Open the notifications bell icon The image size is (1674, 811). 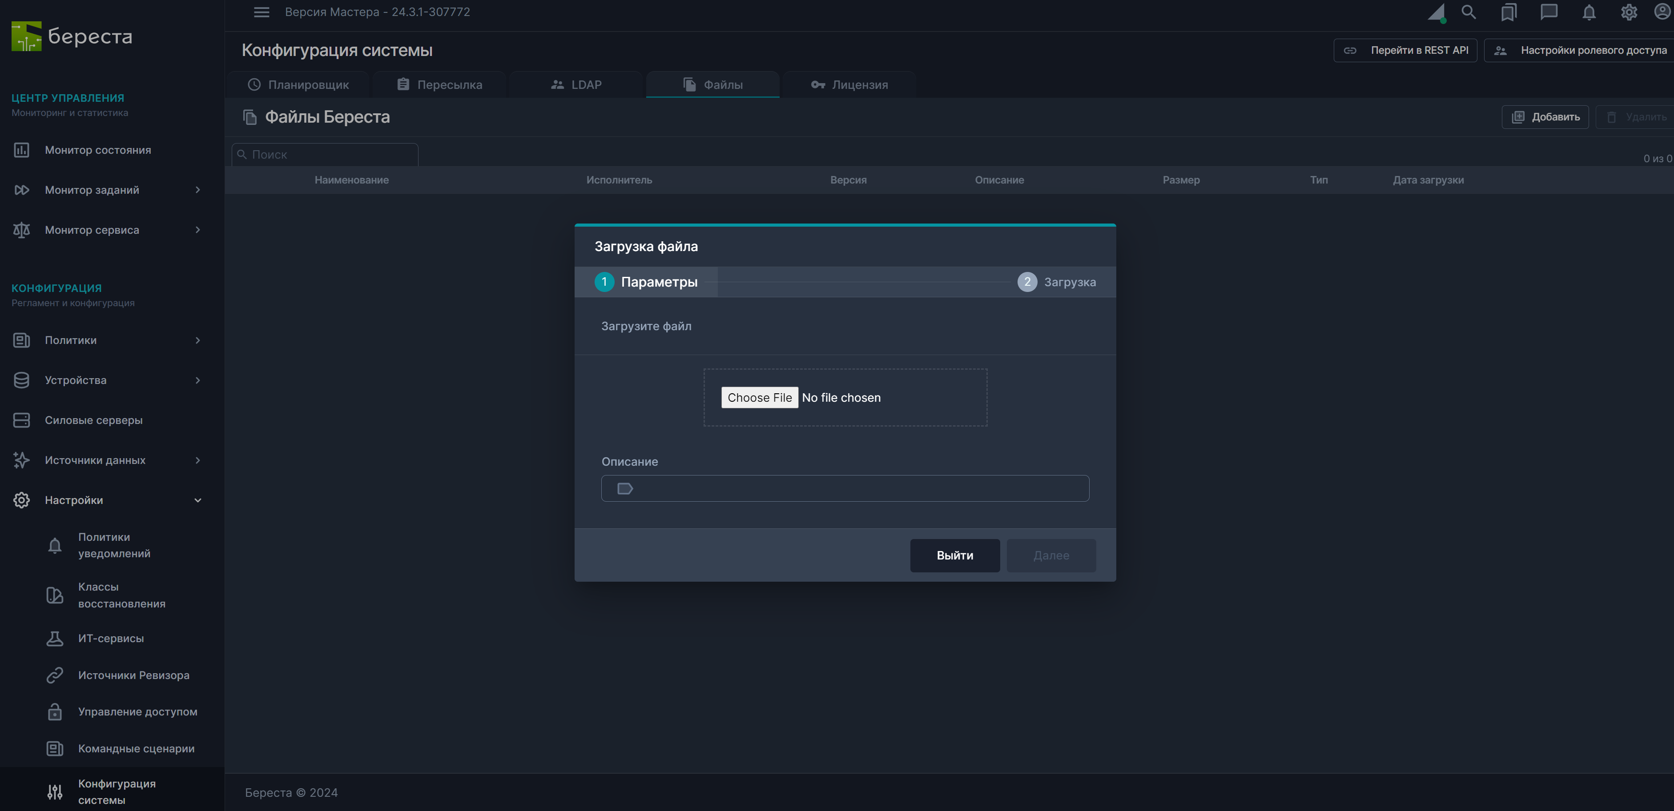click(1589, 12)
